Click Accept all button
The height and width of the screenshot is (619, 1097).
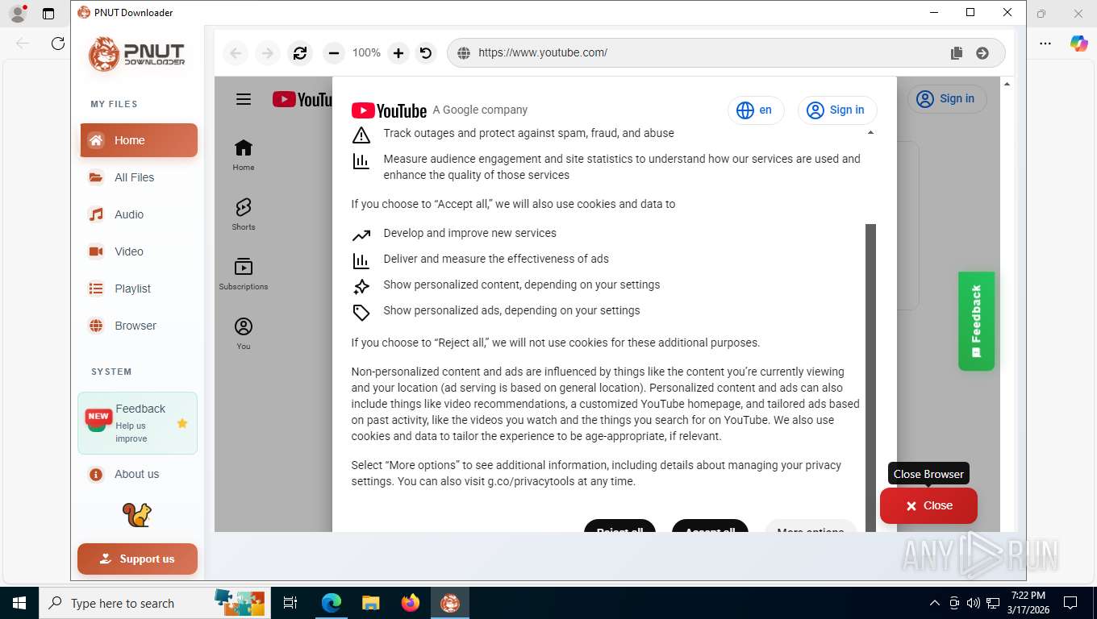(x=710, y=526)
